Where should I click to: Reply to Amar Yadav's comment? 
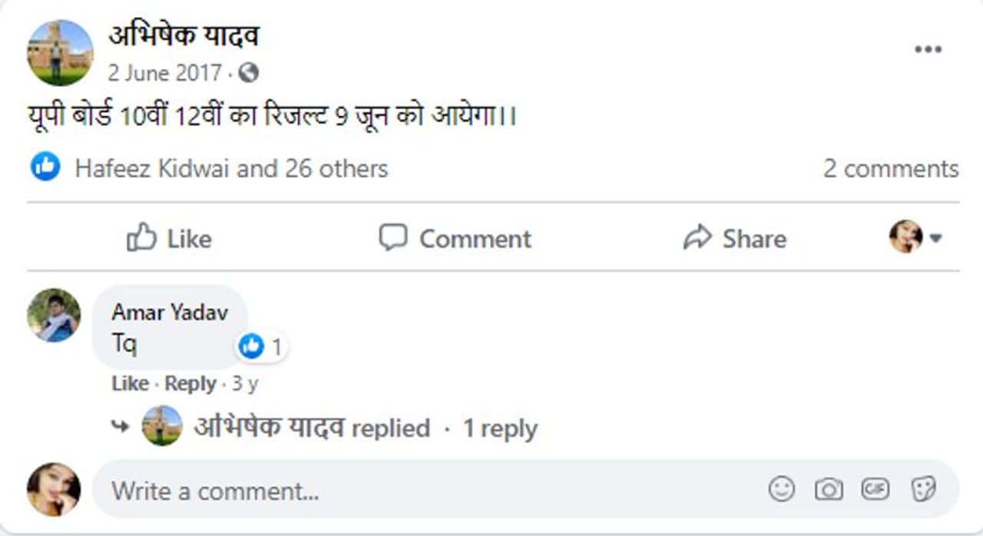(190, 383)
